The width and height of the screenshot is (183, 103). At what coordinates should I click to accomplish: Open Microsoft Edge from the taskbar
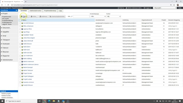point(49,101)
